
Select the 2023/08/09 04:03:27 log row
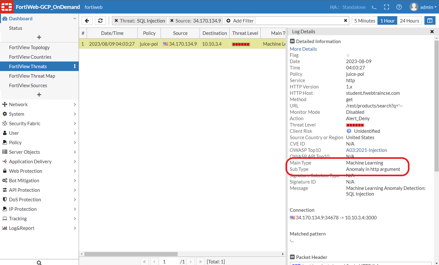(x=182, y=44)
